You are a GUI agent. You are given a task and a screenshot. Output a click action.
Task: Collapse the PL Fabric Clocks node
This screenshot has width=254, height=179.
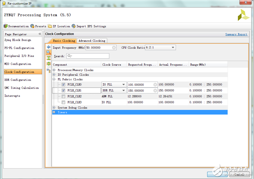click(x=54, y=79)
